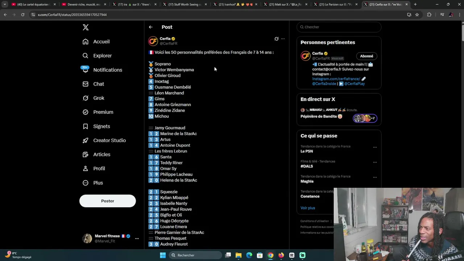Click @CerfiaFR handle under author name
464x261 pixels.
pos(169,43)
